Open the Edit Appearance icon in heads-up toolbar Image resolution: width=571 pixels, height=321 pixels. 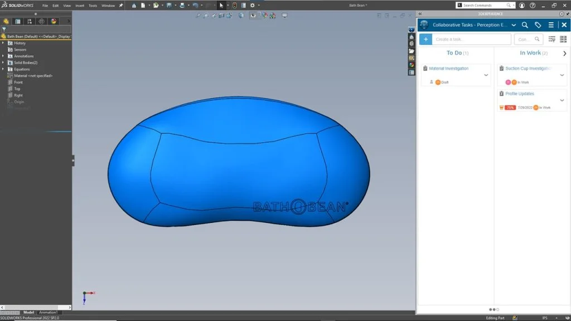tap(265, 16)
